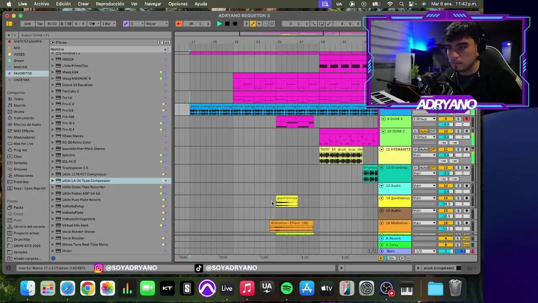Open the 1 Bar quantization dropdown

click(108, 24)
